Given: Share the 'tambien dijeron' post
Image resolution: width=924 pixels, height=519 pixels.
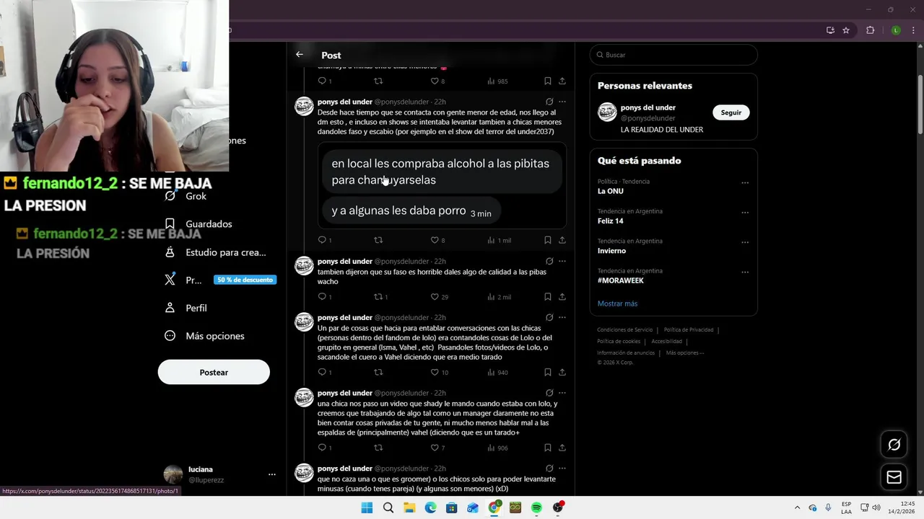Looking at the screenshot, I should 562,297.
